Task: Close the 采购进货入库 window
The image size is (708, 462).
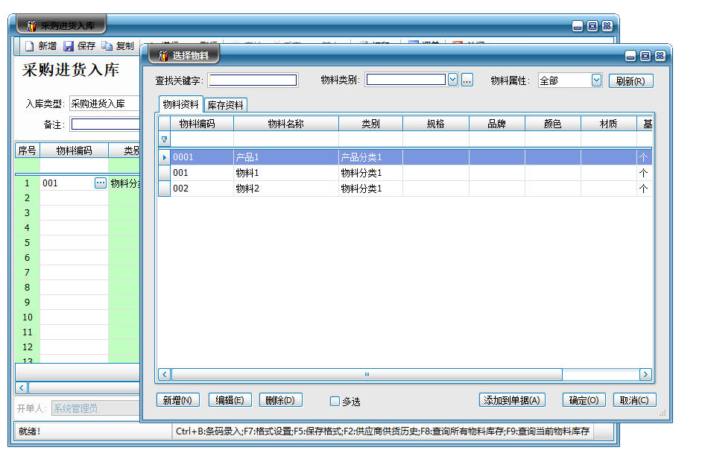Action: pyautogui.click(x=607, y=26)
